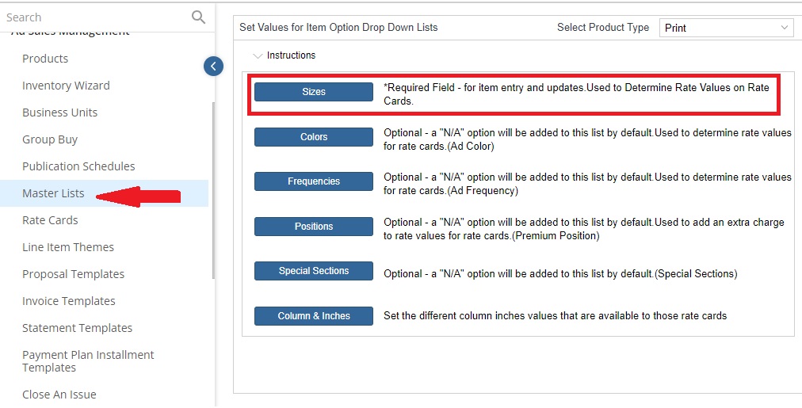Expand the Instructions chevron

[258, 55]
